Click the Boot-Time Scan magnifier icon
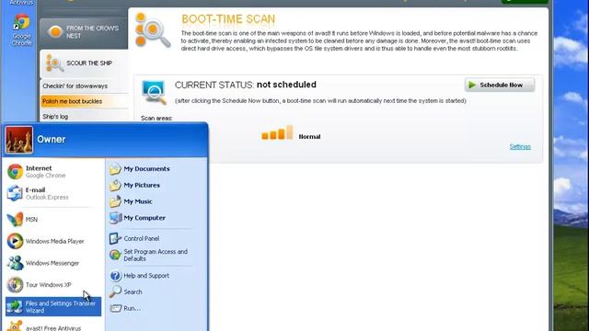 tap(152, 30)
